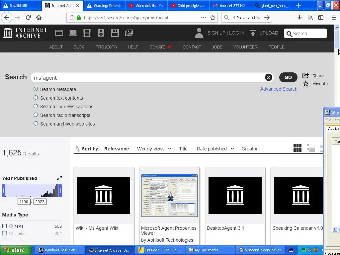Viewport: 340px width, 255px height.
Task: Open the Video film strip icon
Action: pyautogui.click(x=87, y=33)
